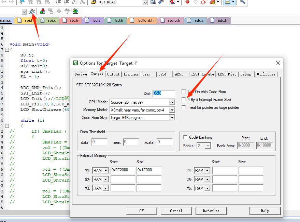This screenshot has width=300, height=222.
Task: Click the Window layout icon
Action: click(228, 2)
